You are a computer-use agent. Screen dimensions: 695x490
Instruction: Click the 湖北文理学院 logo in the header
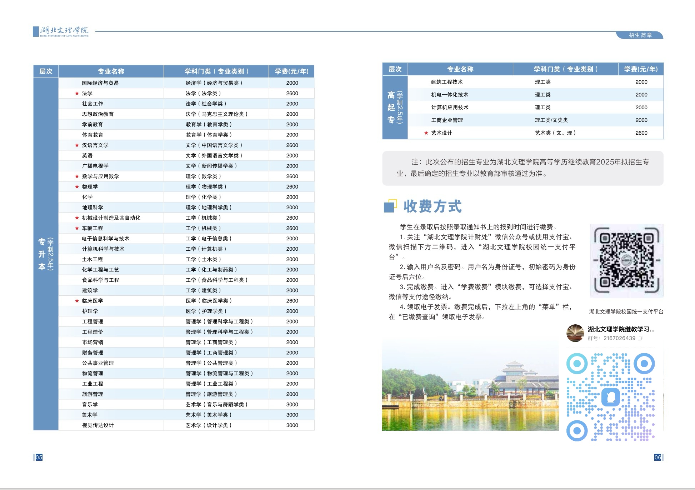[61, 31]
